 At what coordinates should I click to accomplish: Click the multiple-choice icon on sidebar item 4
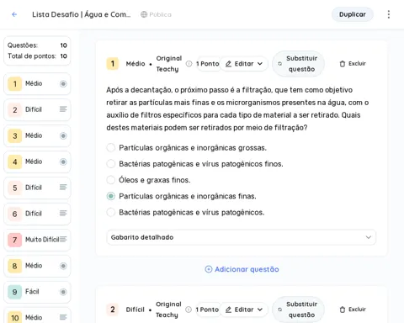tap(63, 161)
